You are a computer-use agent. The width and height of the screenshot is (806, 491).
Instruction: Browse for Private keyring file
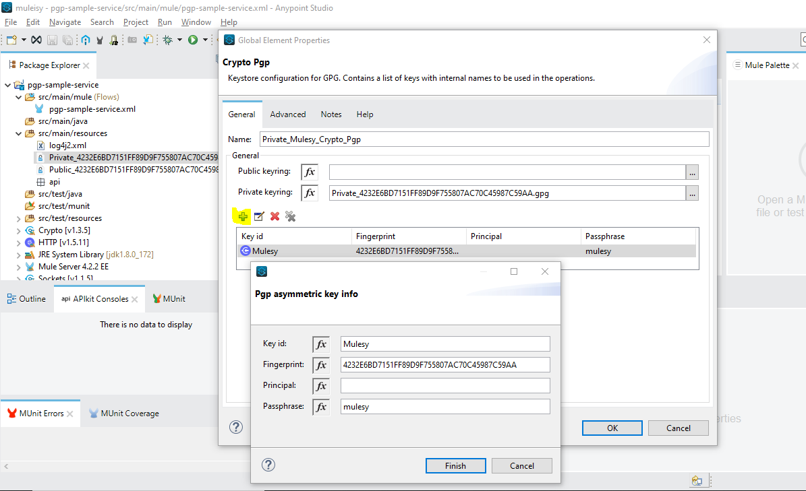[x=693, y=193]
